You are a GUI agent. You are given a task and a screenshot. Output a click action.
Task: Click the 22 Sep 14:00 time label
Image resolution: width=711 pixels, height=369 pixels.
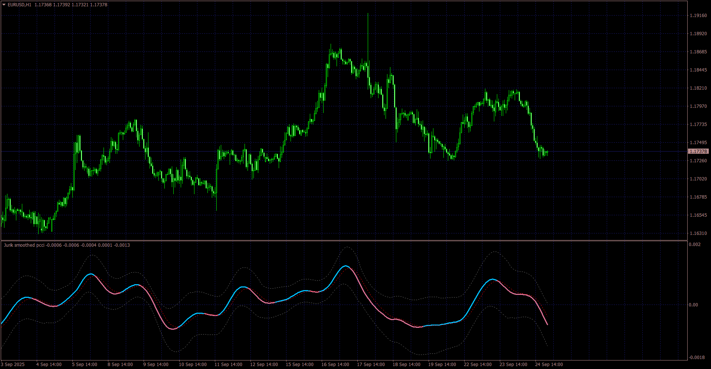click(478, 365)
